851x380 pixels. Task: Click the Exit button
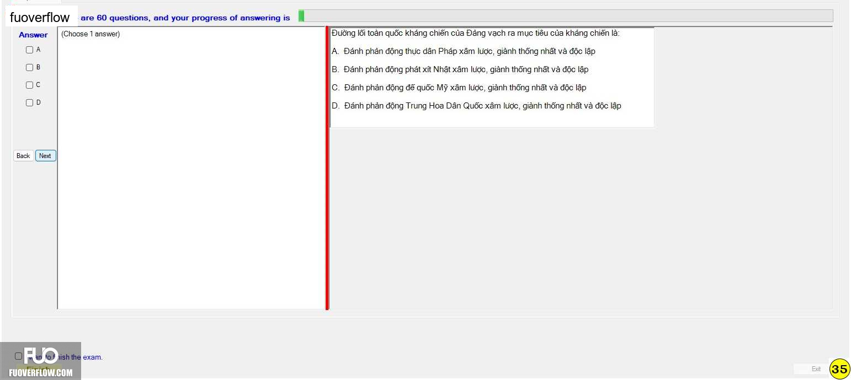pos(816,369)
